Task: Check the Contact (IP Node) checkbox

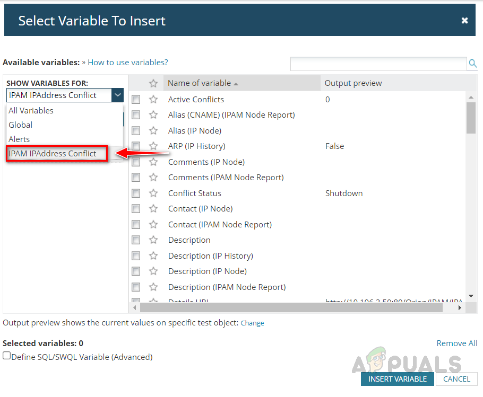Action: click(136, 208)
